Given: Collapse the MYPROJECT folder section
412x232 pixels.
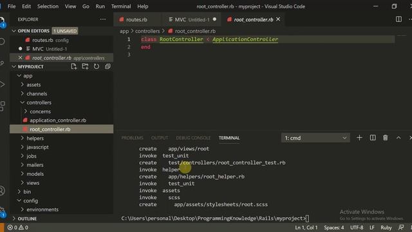Looking at the screenshot, I should click(x=14, y=67).
